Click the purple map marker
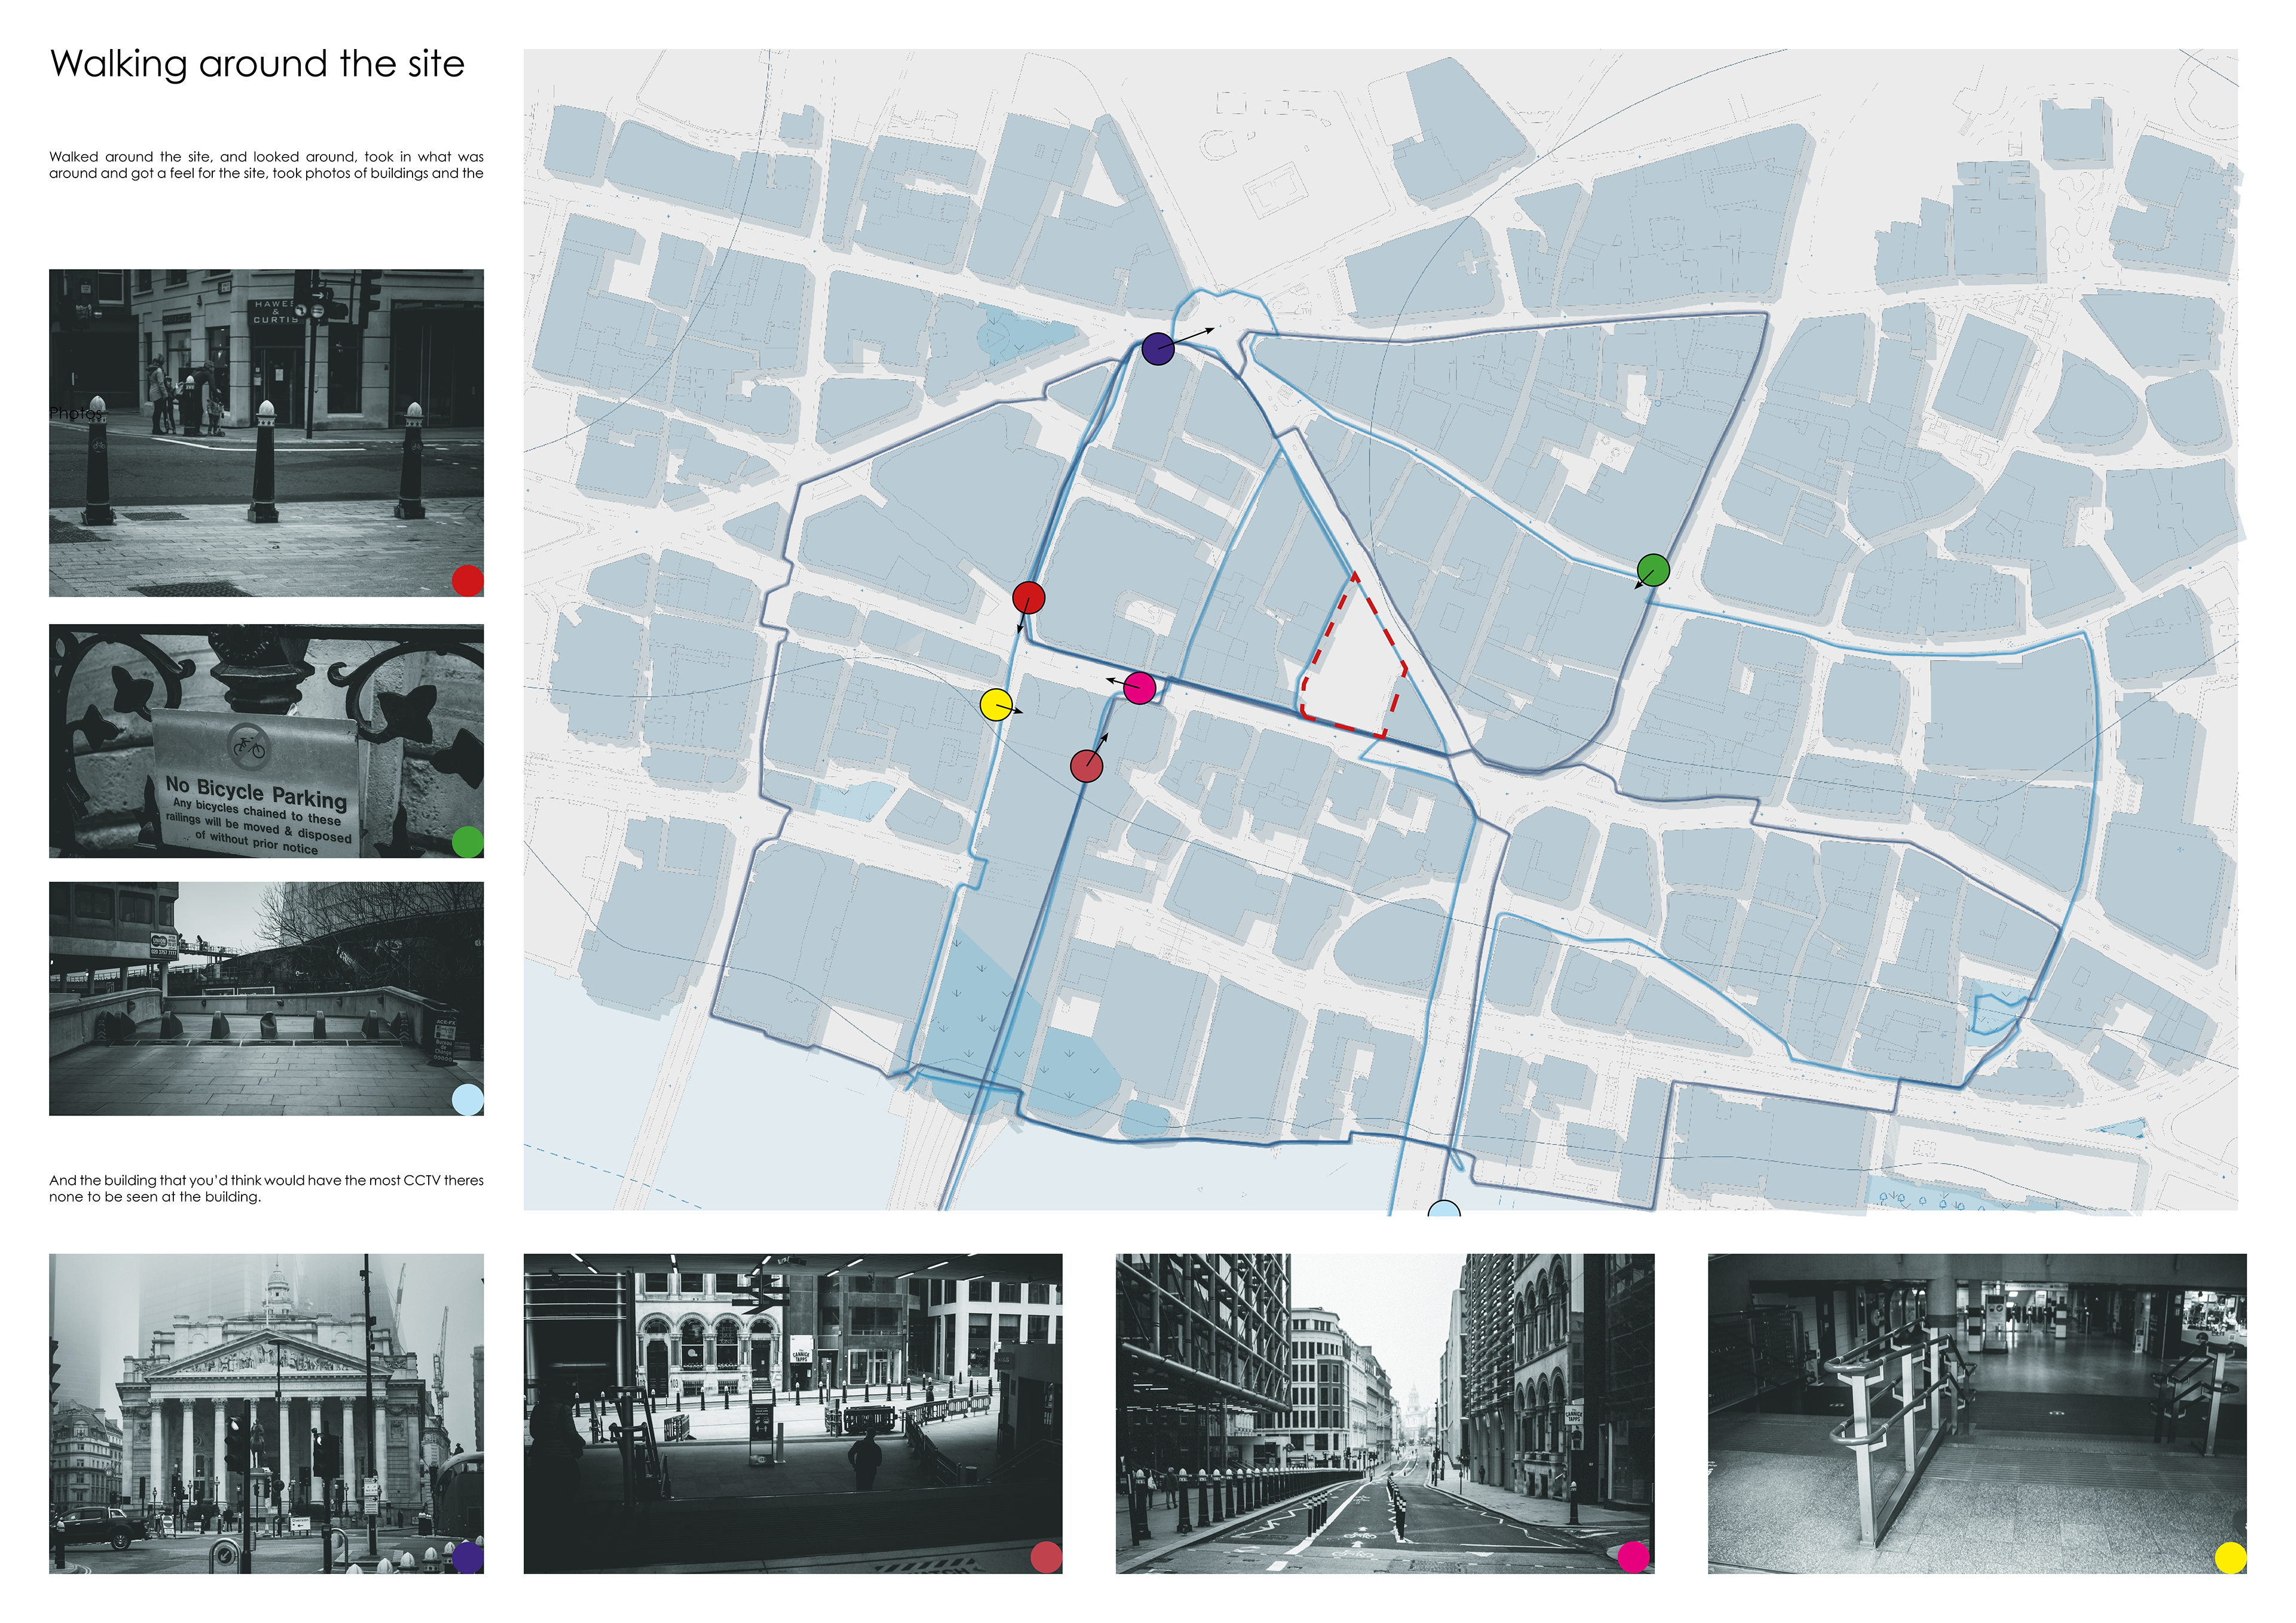 coord(1157,349)
